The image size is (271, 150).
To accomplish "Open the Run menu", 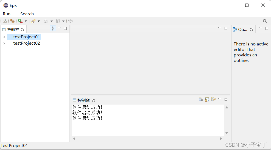I will (x=7, y=14).
